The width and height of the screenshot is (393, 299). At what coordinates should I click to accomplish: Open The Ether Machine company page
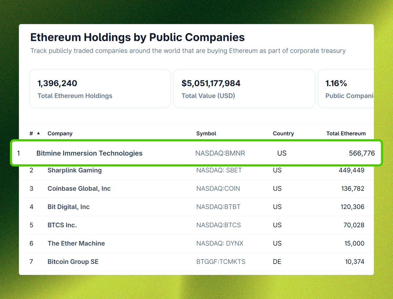(x=76, y=243)
